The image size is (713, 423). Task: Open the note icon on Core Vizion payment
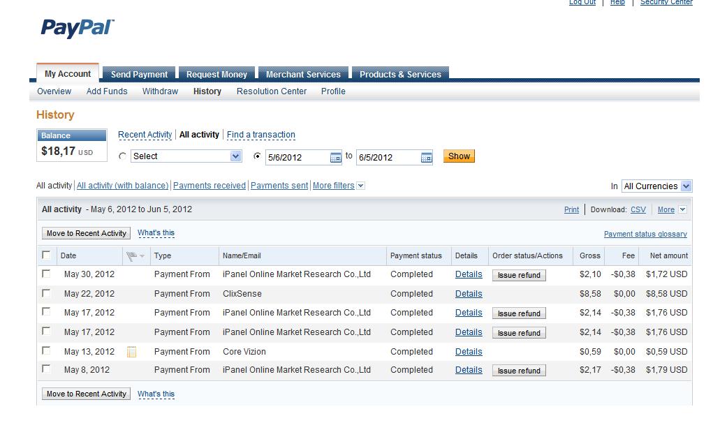point(131,352)
